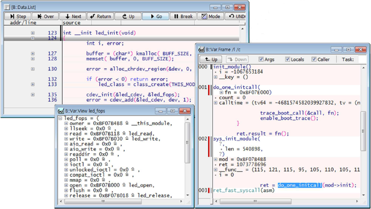Expand the owner field in led_fops
371x209 pixels.
tap(66, 123)
